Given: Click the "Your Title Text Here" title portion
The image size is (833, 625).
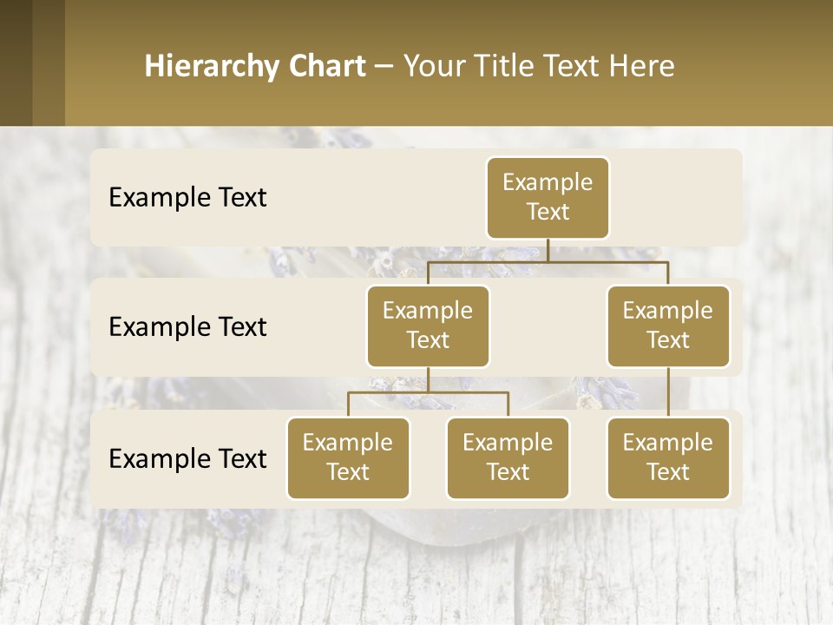Looking at the screenshot, I should pos(539,66).
